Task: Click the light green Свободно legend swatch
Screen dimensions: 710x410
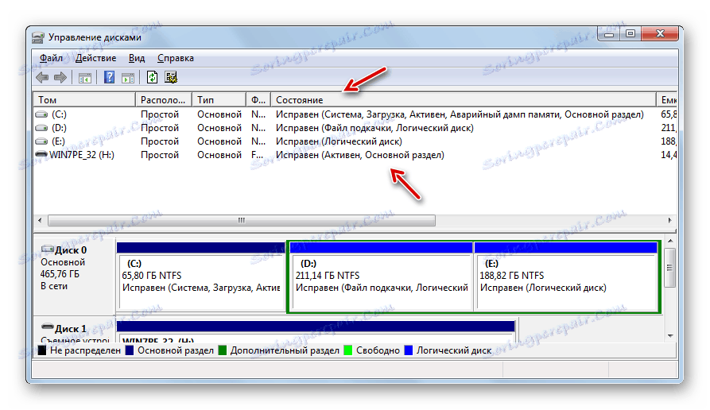Action: tap(347, 350)
